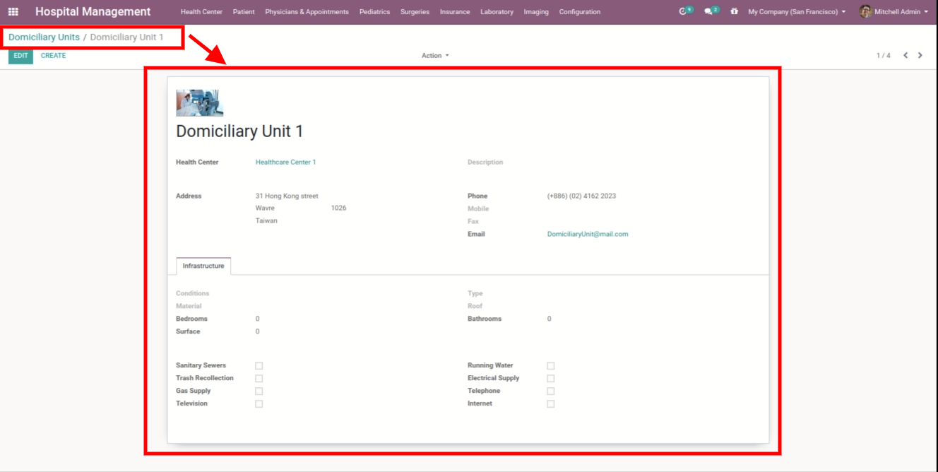Open the activities clock icon
The width and height of the screenshot is (938, 472).
(682, 11)
